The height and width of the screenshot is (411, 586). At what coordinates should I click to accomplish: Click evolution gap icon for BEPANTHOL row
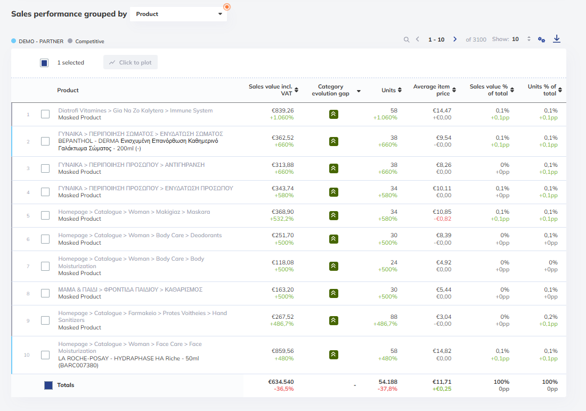point(333,141)
